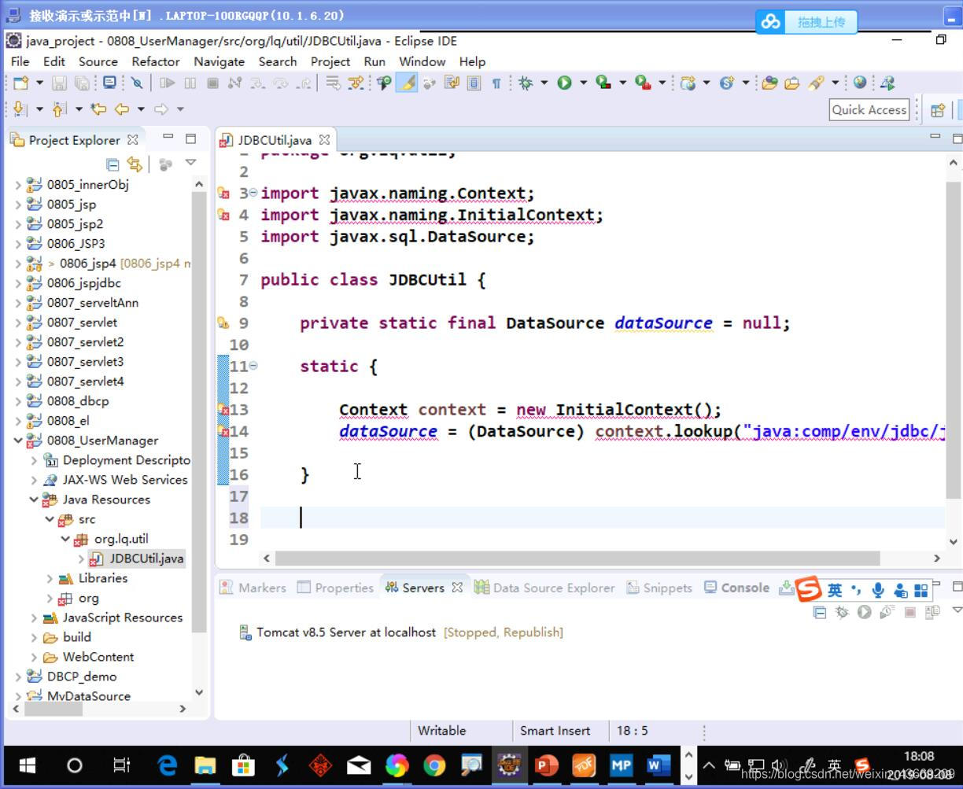Click the Save All toolbar icon

(82, 83)
